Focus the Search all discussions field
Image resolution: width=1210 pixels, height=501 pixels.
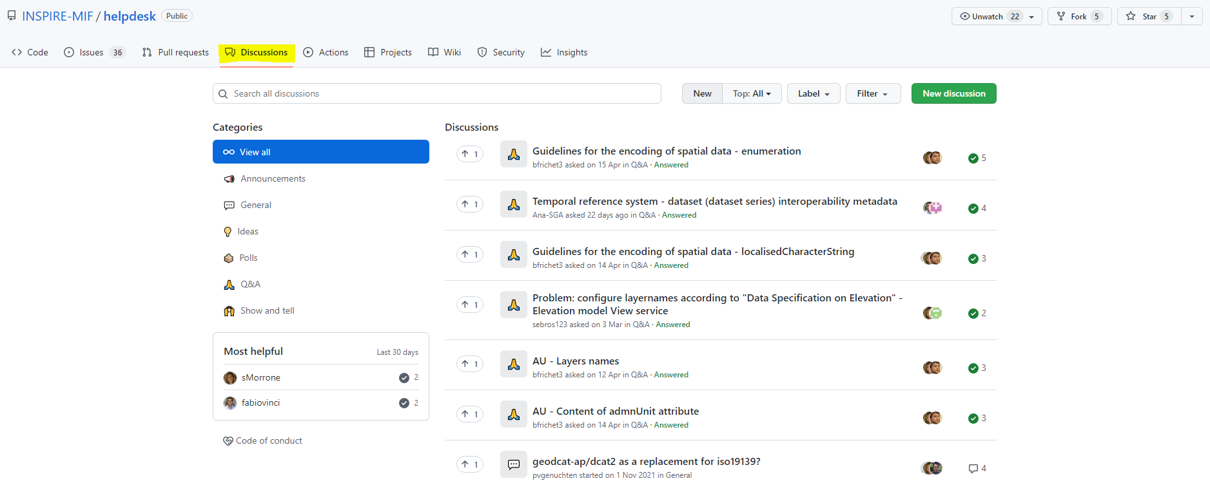tap(437, 93)
